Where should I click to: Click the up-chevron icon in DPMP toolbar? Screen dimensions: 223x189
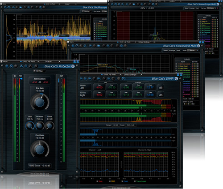pos(90,78)
